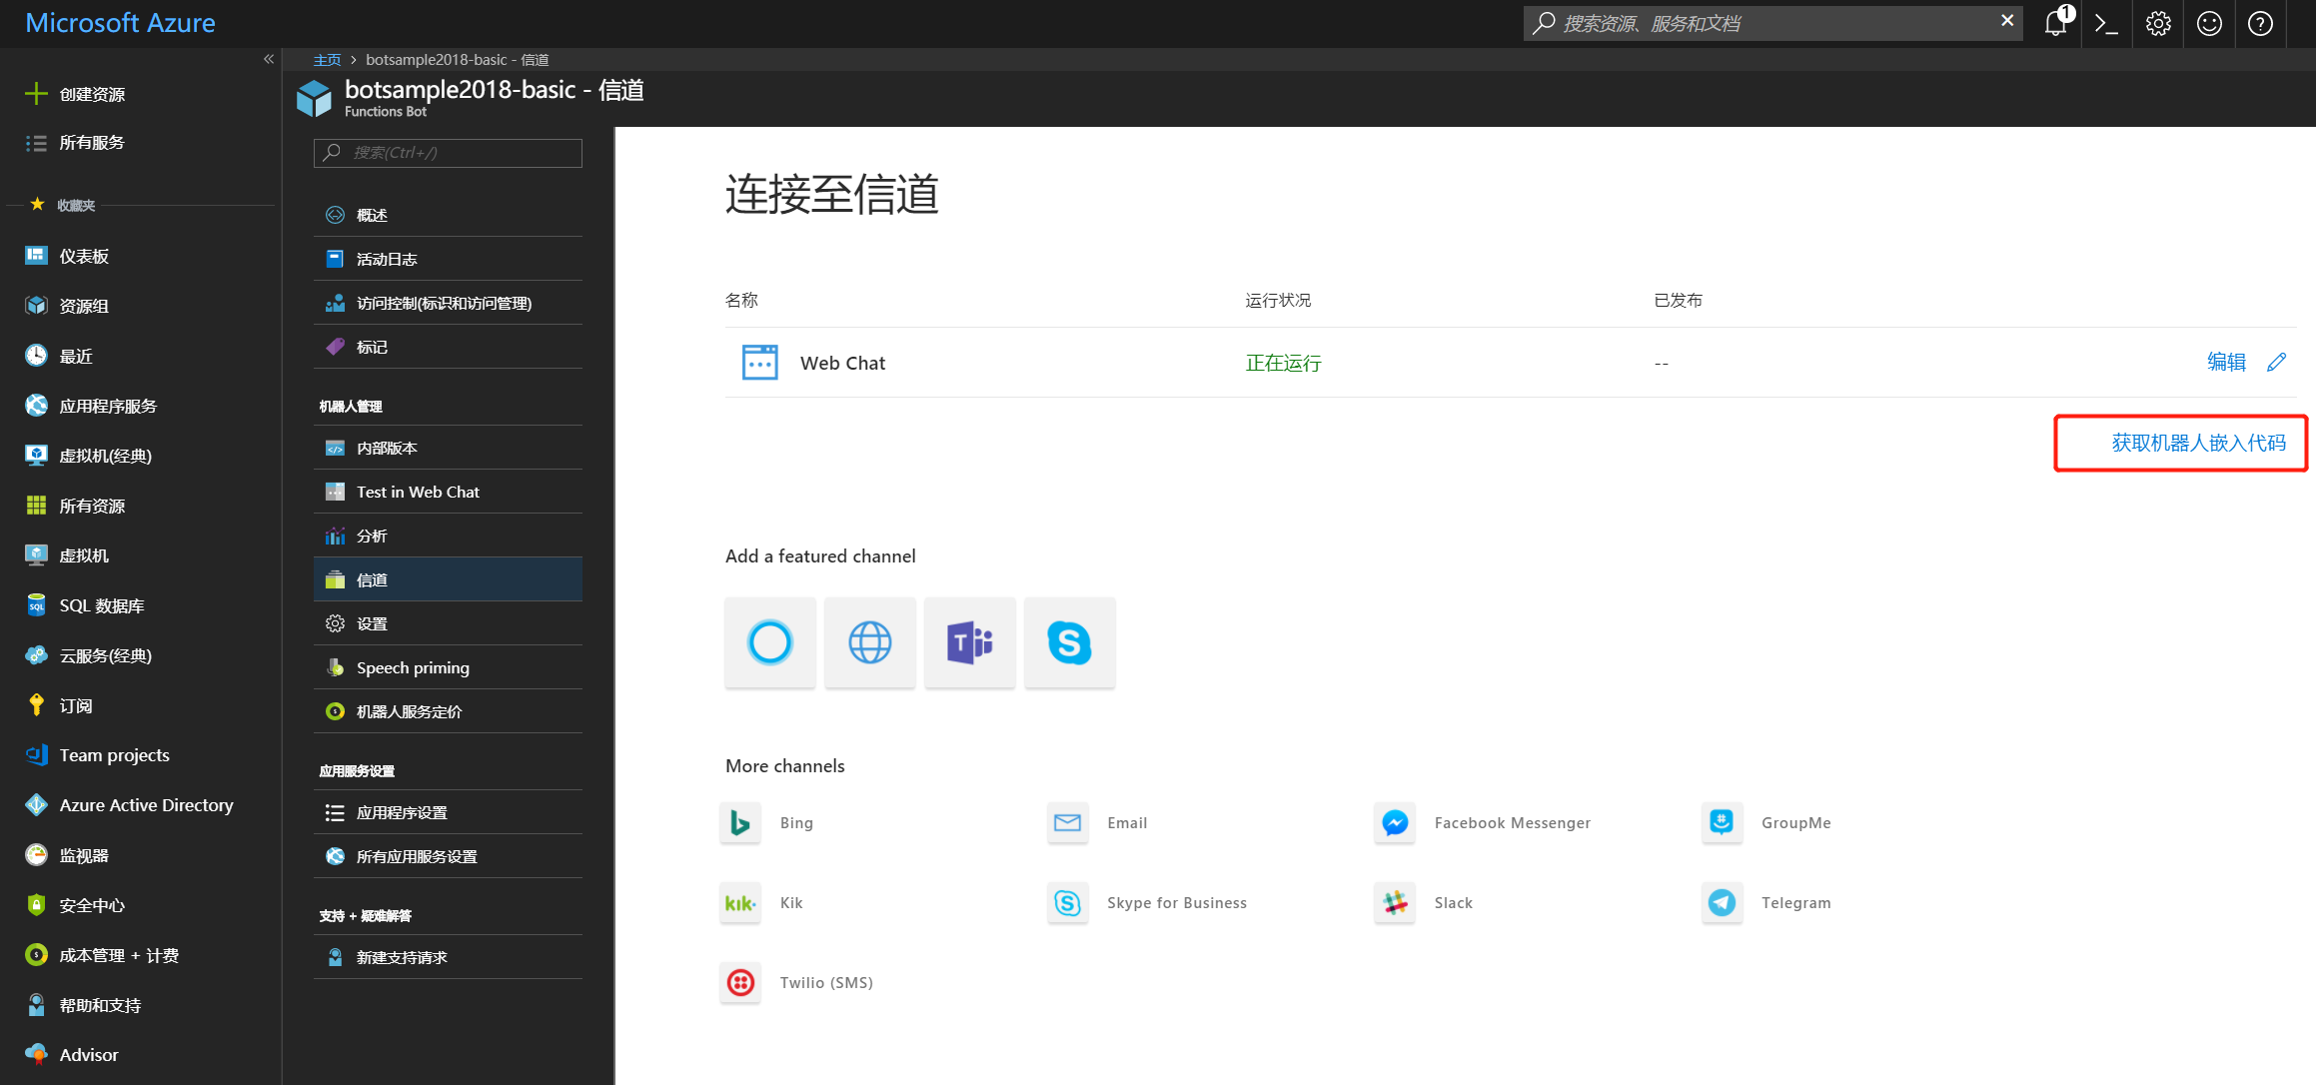Click the 所有资源 grid icon
Image resolution: width=2316 pixels, height=1085 pixels.
36,506
